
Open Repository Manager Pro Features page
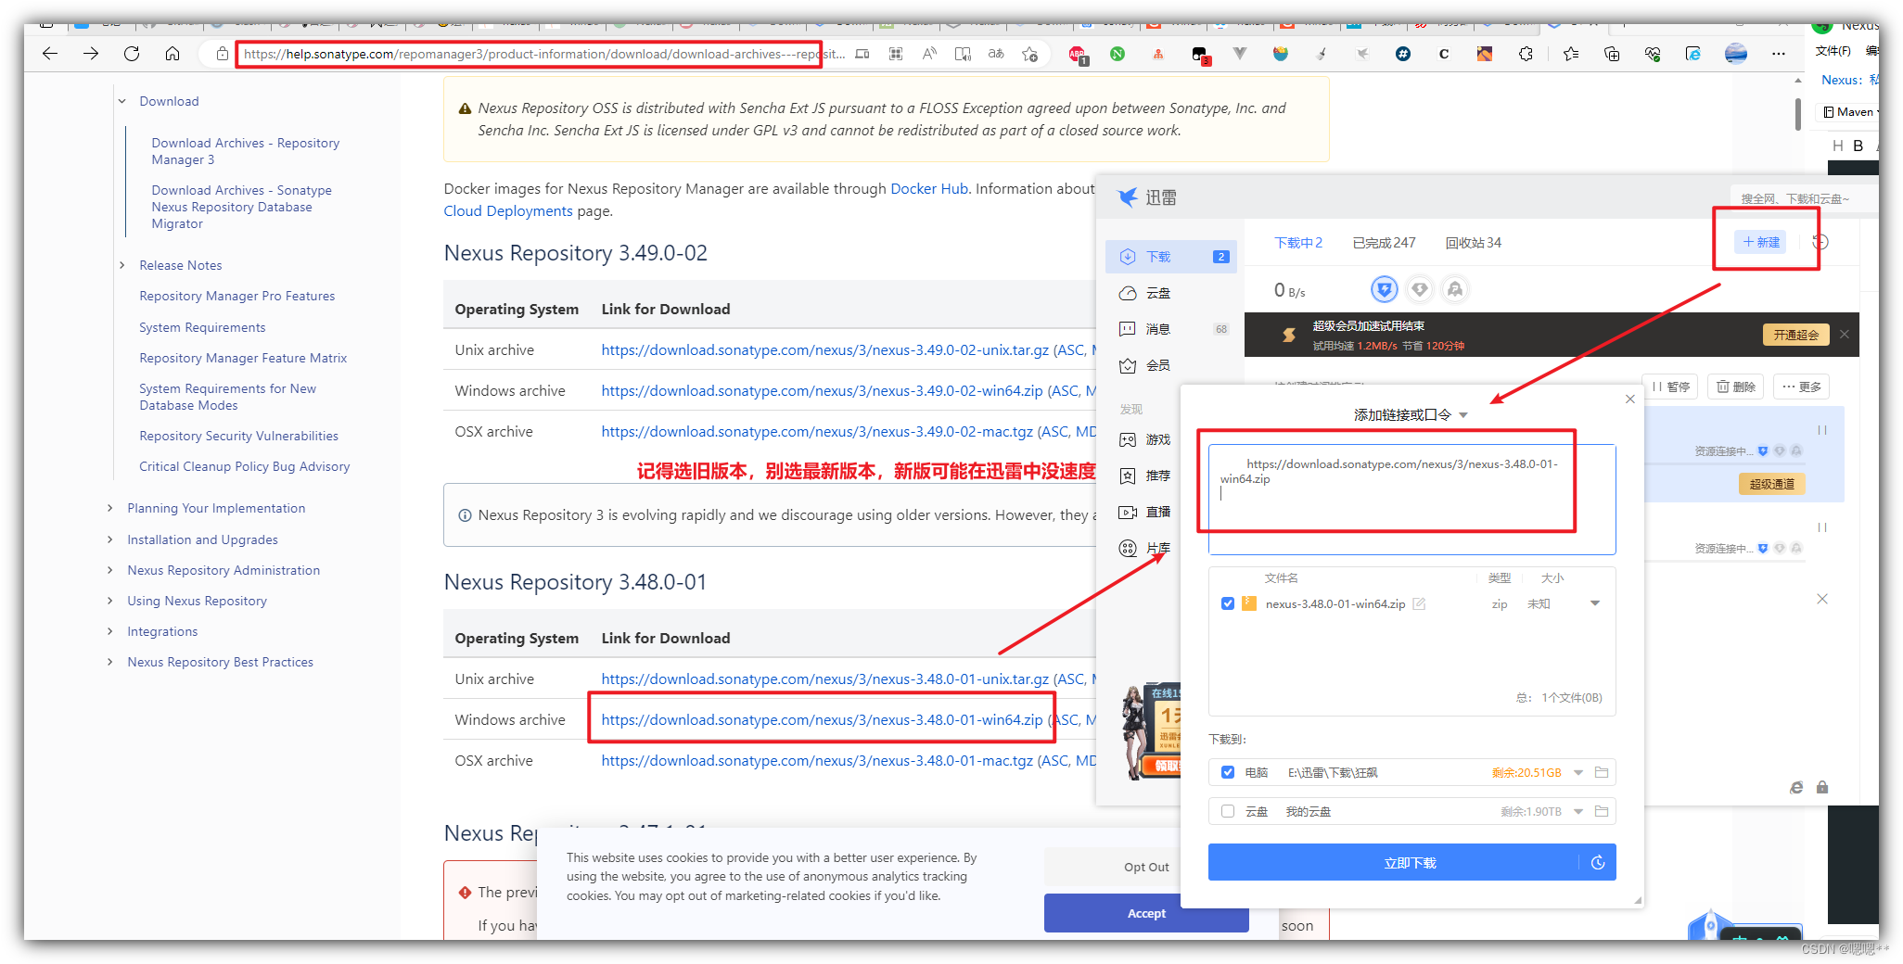[237, 296]
